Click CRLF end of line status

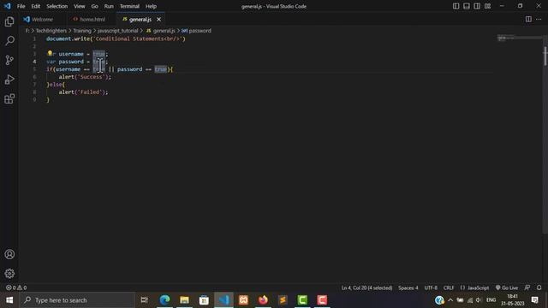click(x=449, y=287)
